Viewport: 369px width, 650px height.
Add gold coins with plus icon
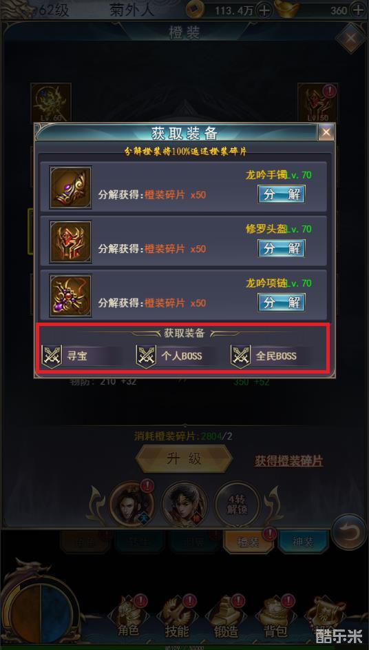(264, 10)
